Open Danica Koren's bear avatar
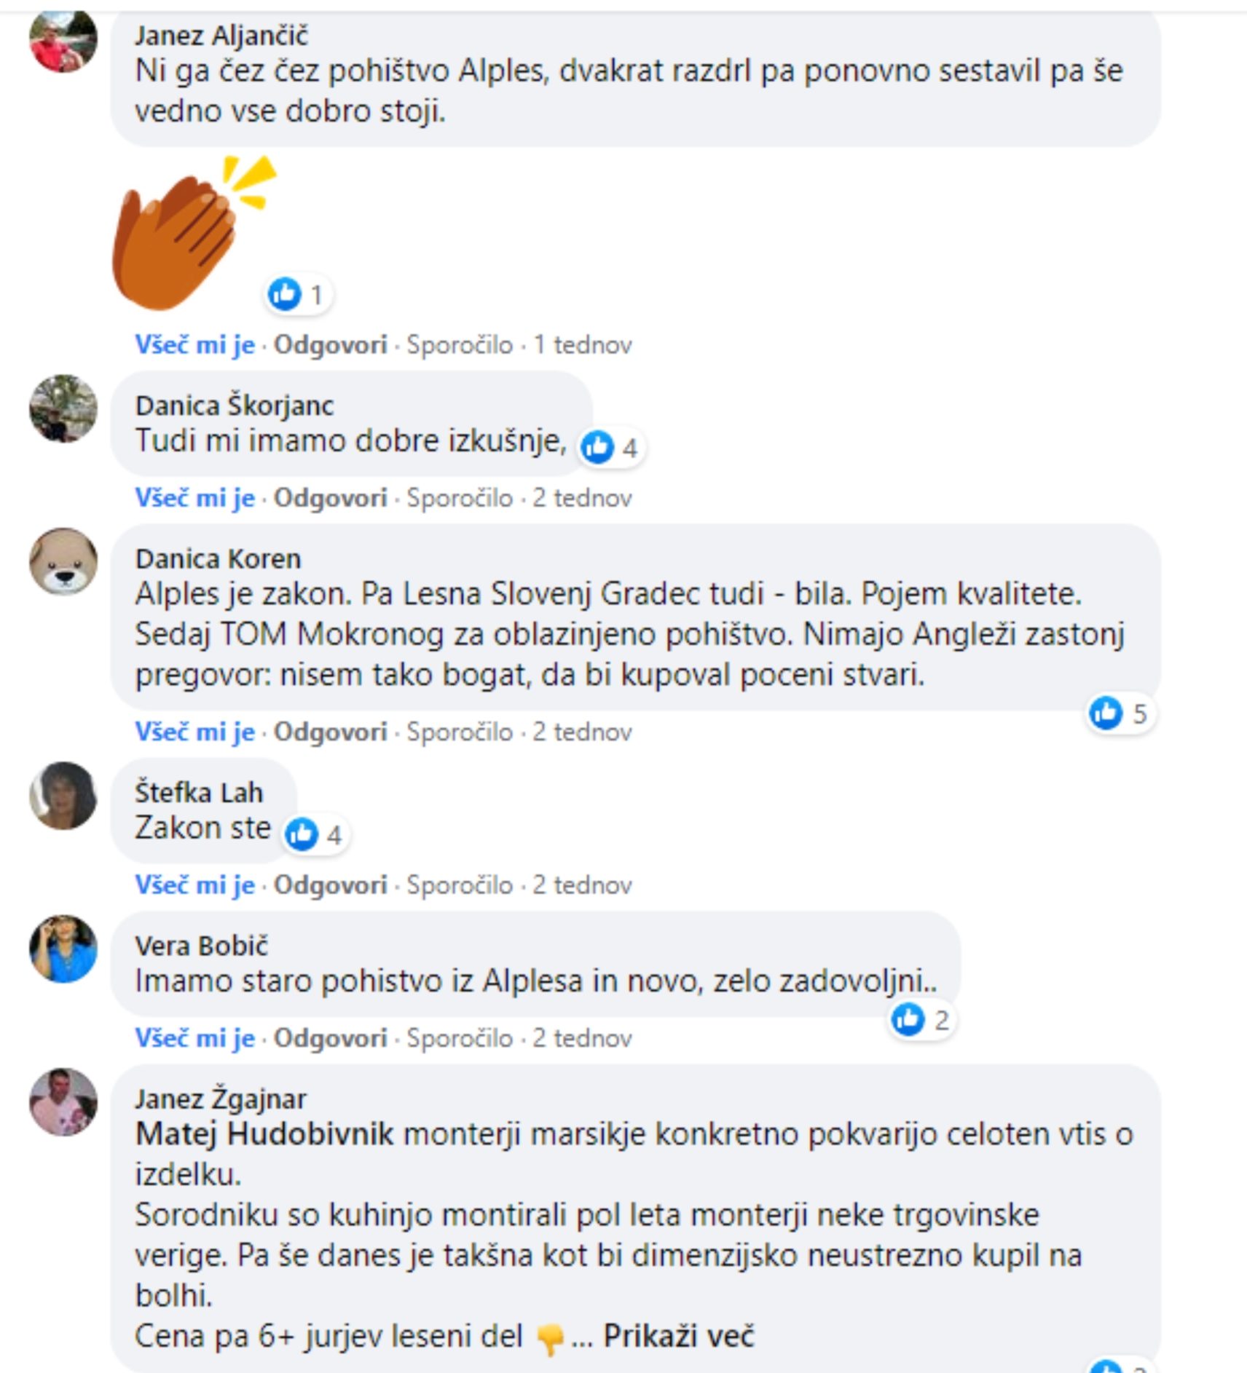 click(x=63, y=562)
